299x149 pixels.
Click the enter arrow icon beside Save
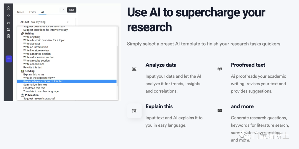(x=63, y=10)
